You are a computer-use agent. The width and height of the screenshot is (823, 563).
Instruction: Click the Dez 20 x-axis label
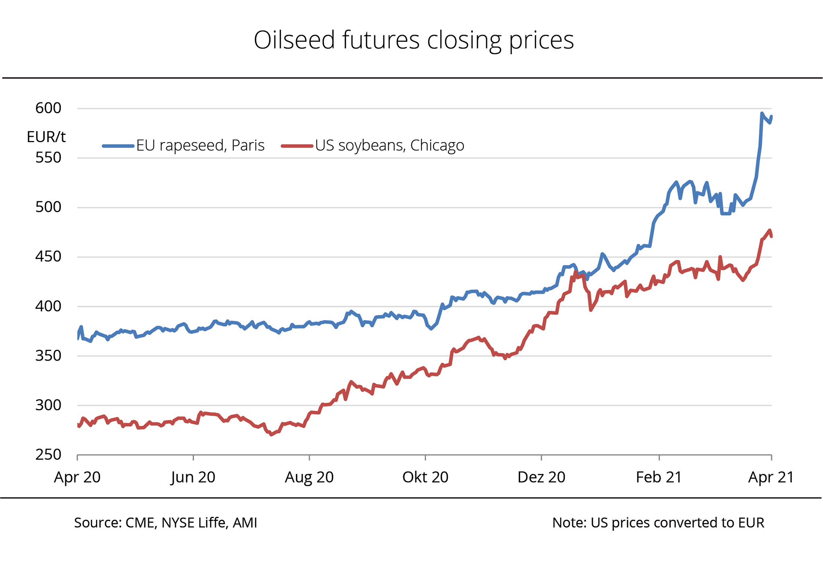pyautogui.click(x=541, y=477)
